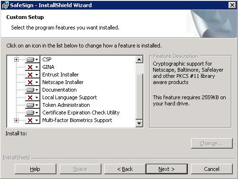This screenshot has height=179, width=238.
Task: Open the dropdown arrow for Documentation
Action: click(x=37, y=90)
